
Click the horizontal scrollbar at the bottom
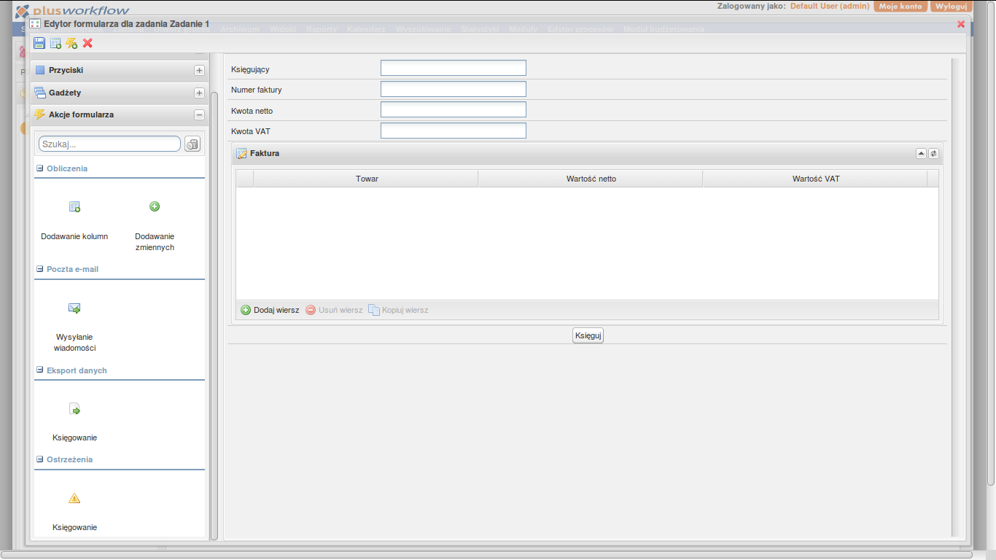point(487,555)
